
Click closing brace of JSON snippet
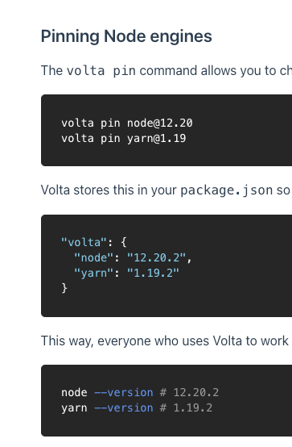(64, 288)
